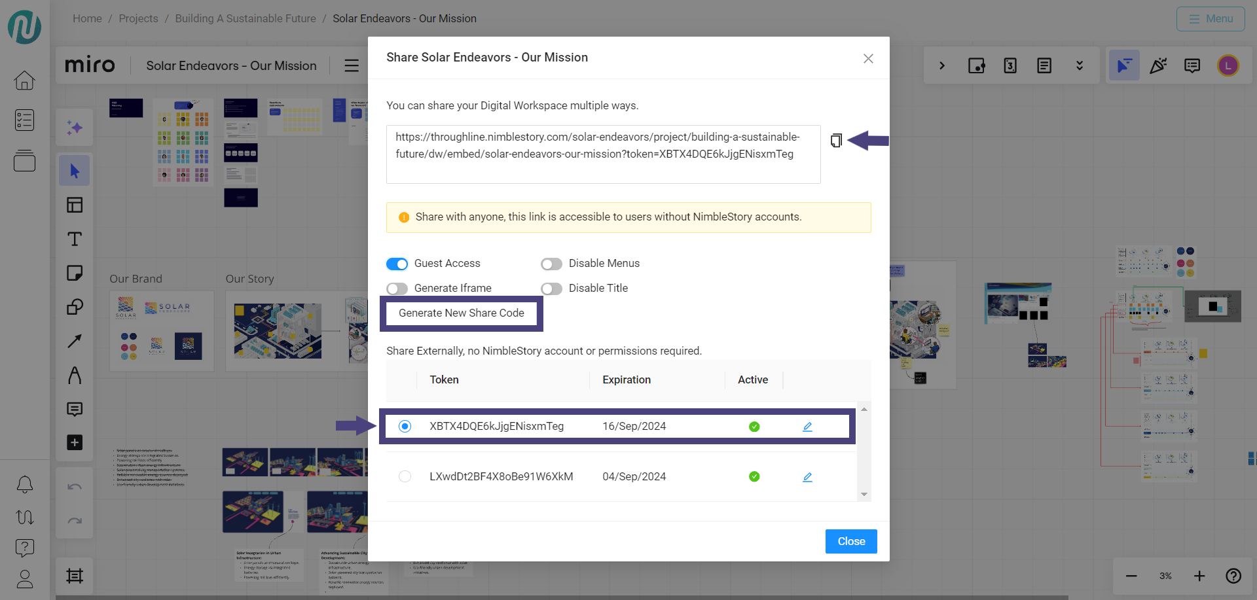The width and height of the screenshot is (1257, 600).
Task: Enable the Disable Menus toggle
Action: [x=551, y=264]
